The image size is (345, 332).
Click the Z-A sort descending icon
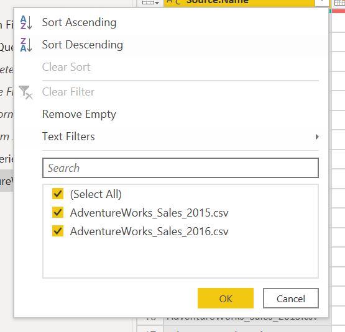point(26,45)
